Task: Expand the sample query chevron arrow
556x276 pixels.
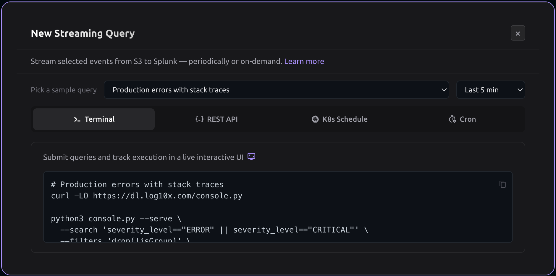Action: tap(444, 90)
